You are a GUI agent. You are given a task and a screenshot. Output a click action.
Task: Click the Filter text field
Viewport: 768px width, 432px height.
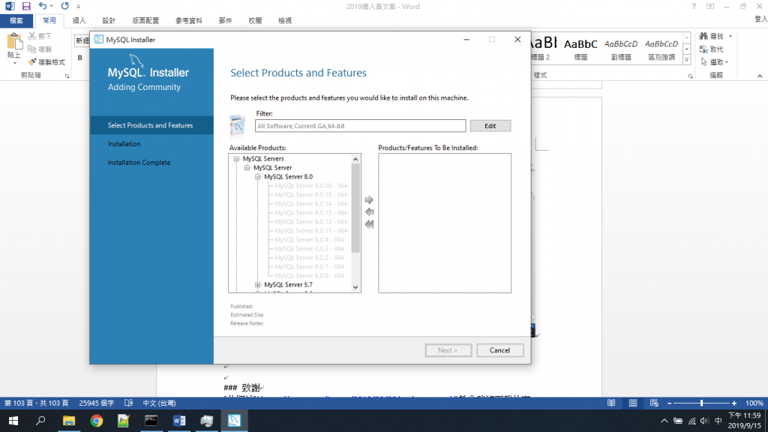(x=360, y=126)
